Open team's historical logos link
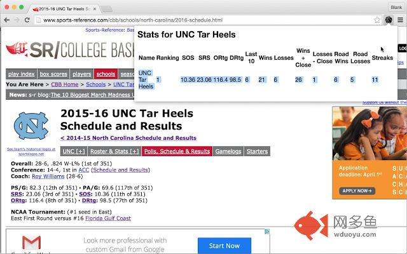The width and height of the screenshot is (407, 254). tap(31, 151)
